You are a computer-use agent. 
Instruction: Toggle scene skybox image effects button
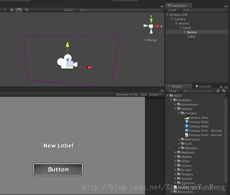pyautogui.click(x=19, y=10)
